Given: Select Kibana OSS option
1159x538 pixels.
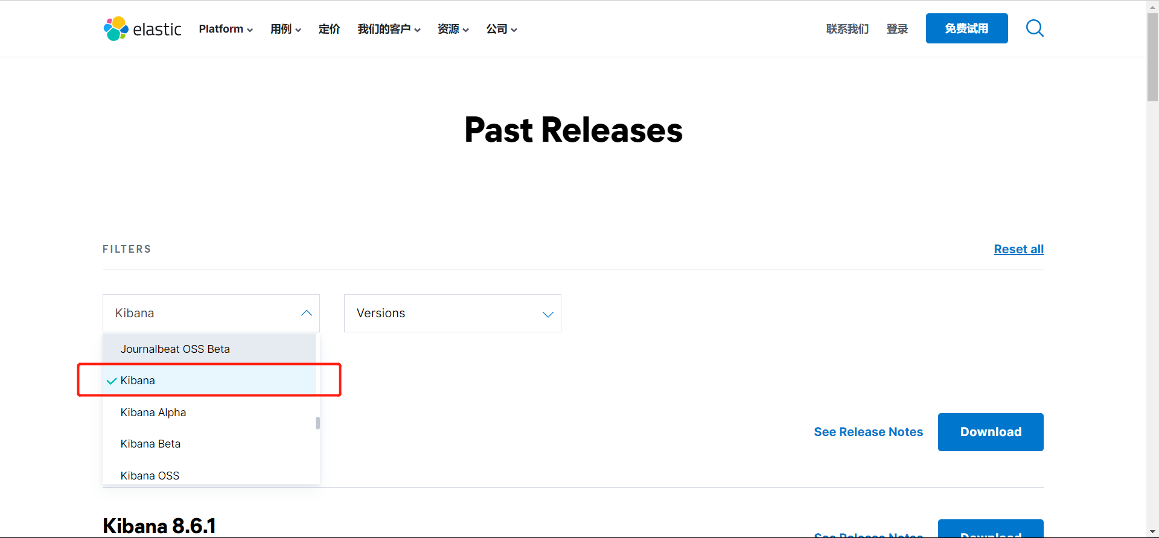Looking at the screenshot, I should [x=209, y=475].
